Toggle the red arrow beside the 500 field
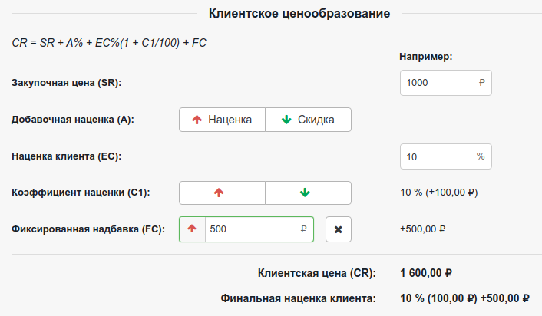The height and width of the screenshot is (316, 542). click(192, 229)
